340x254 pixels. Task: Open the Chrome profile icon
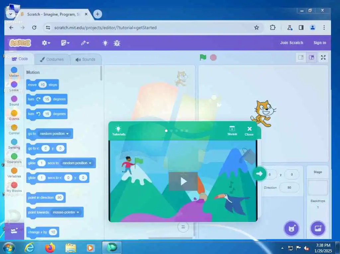point(312,27)
